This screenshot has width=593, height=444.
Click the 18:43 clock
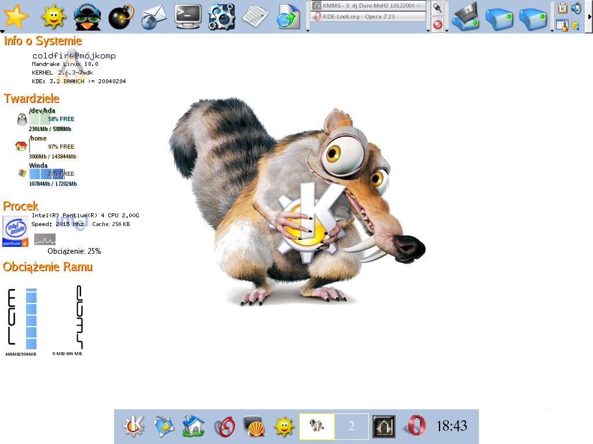(x=452, y=426)
